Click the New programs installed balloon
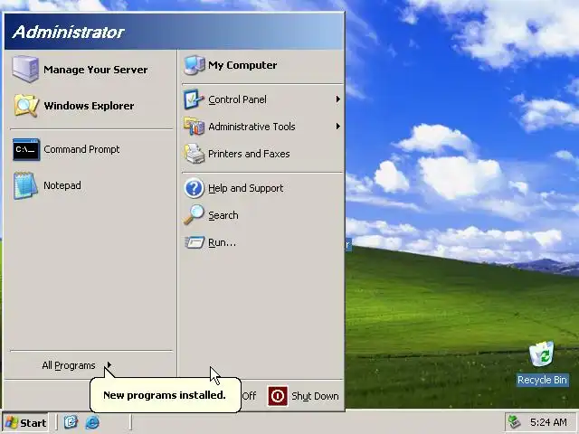 165,394
